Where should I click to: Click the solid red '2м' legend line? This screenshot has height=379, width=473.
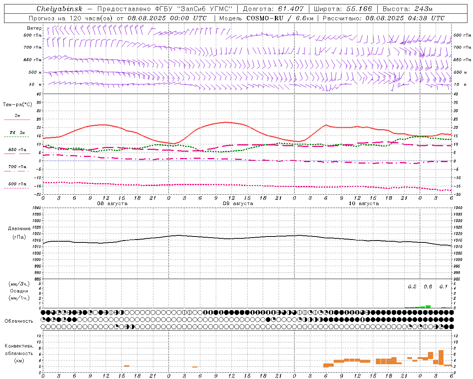click(x=17, y=120)
